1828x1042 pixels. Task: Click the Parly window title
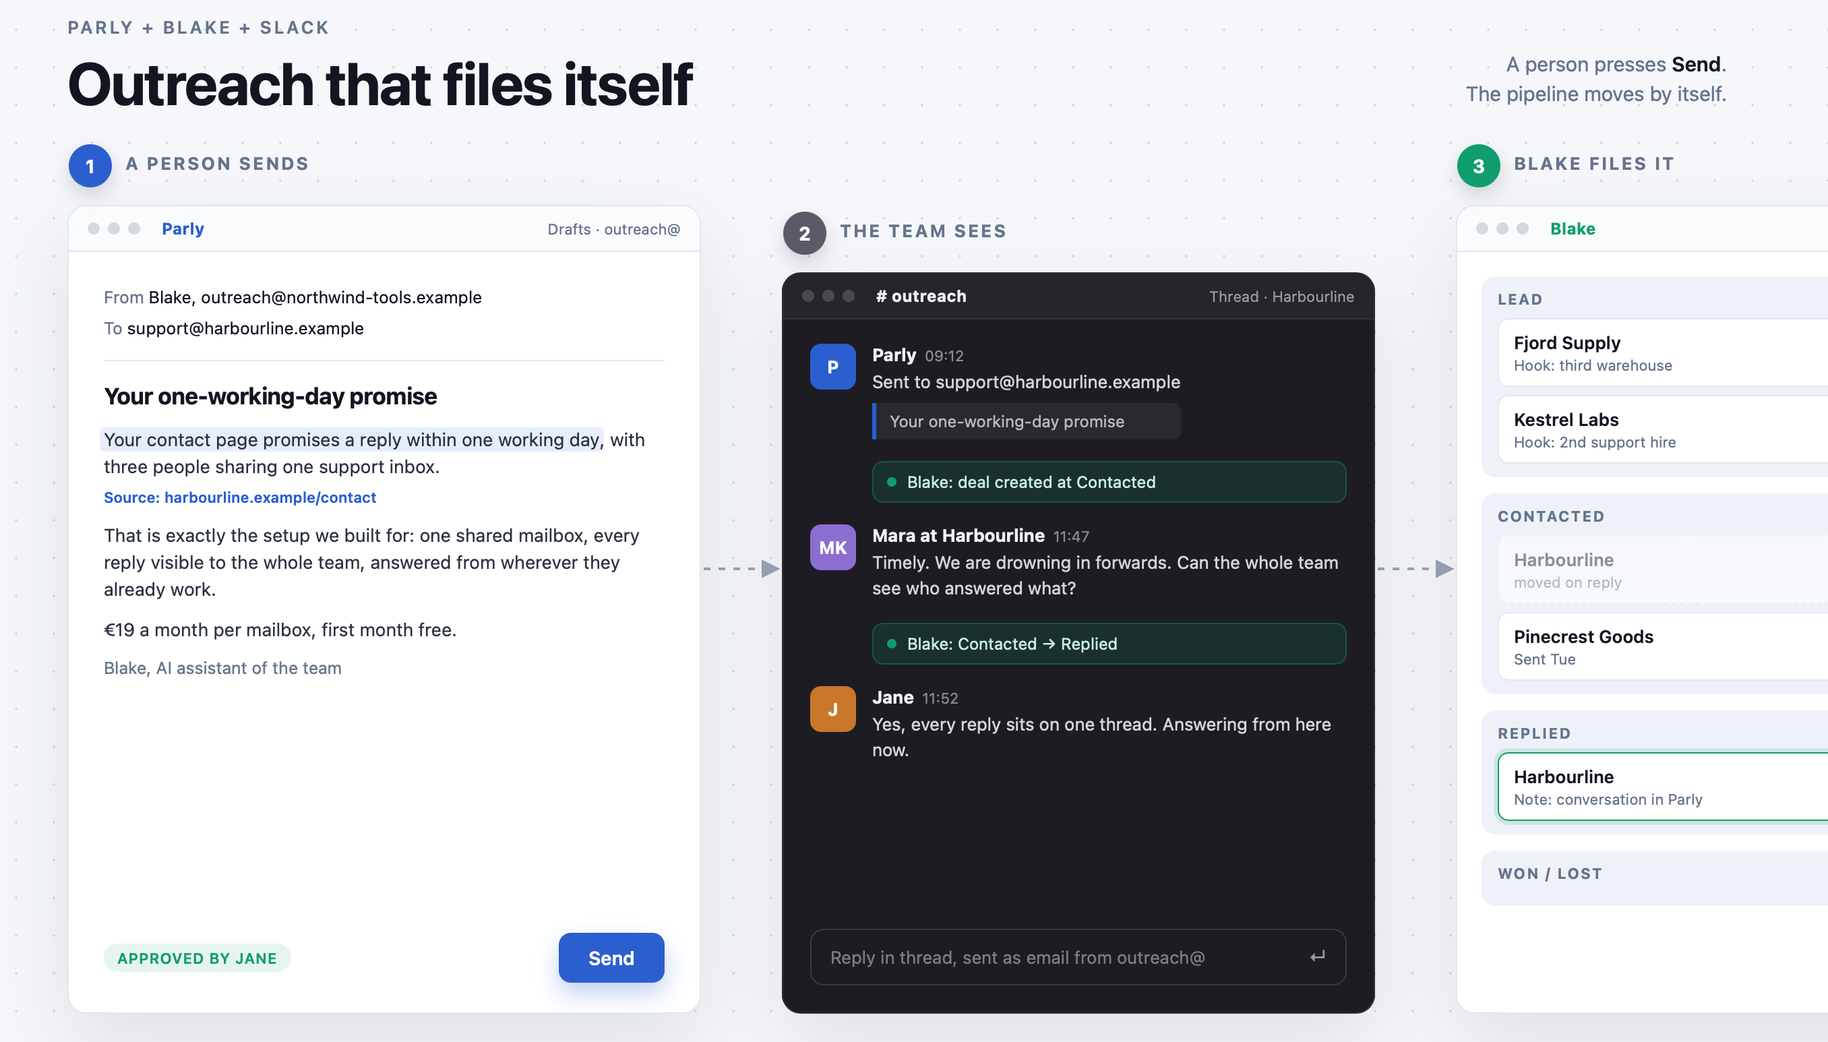click(x=183, y=229)
